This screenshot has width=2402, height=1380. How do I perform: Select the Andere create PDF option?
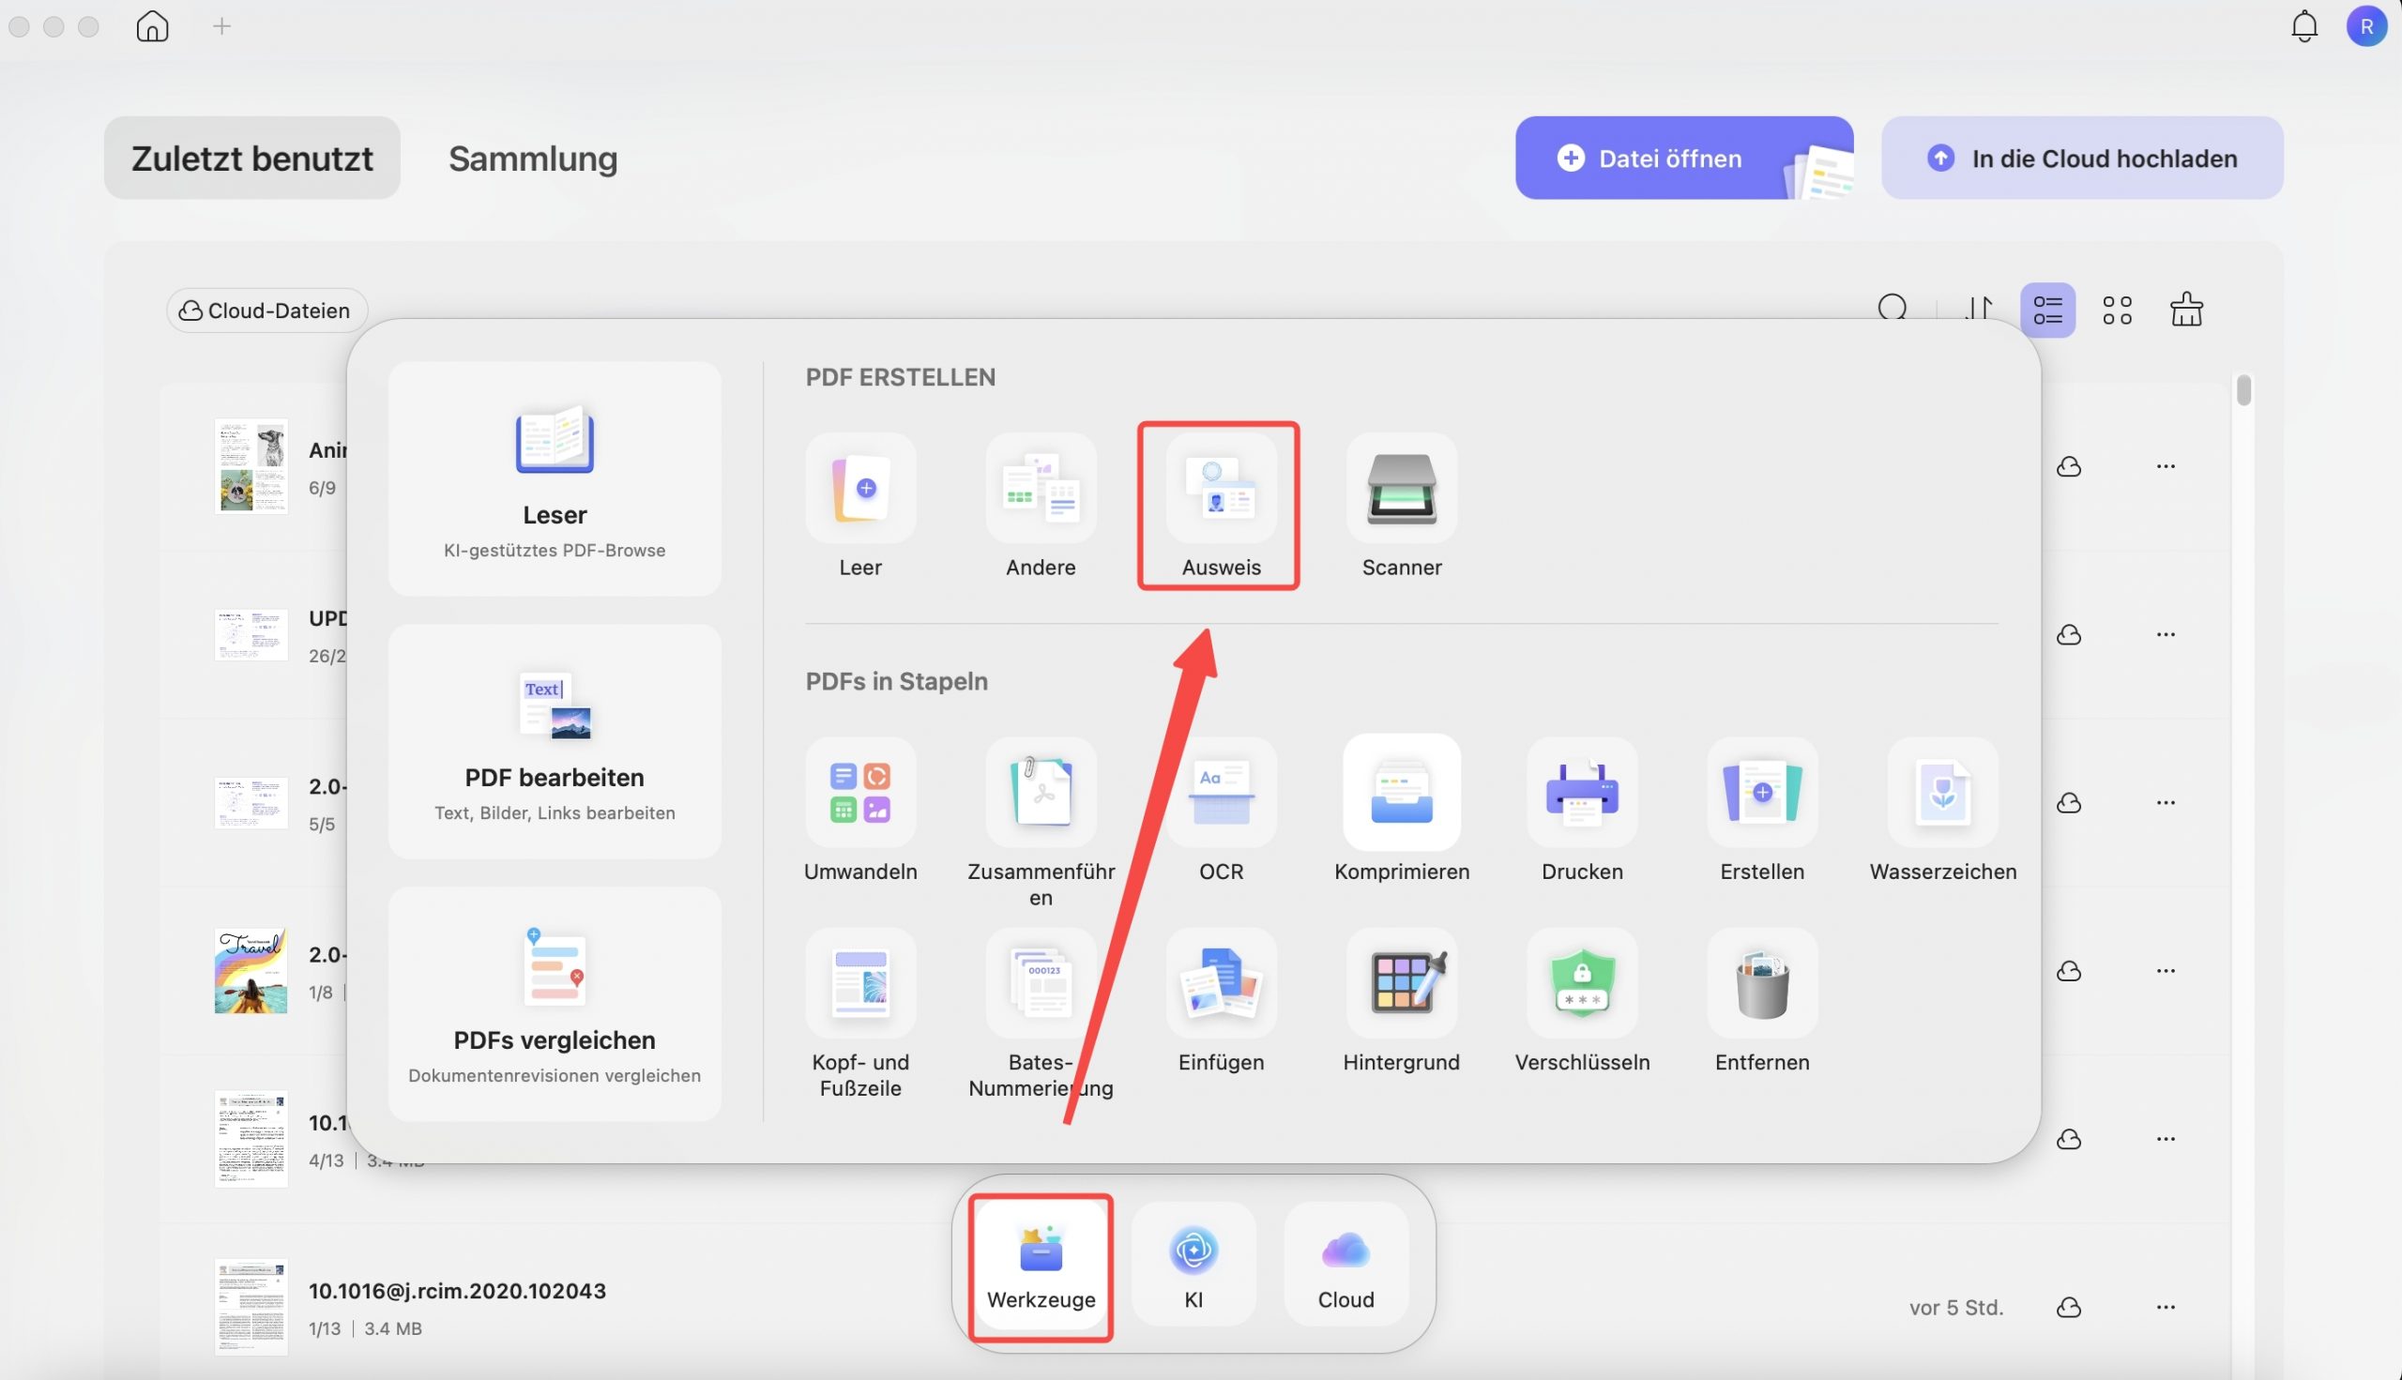point(1040,488)
